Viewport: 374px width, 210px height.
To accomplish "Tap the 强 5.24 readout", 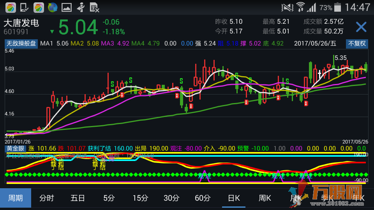I will click(x=205, y=44).
